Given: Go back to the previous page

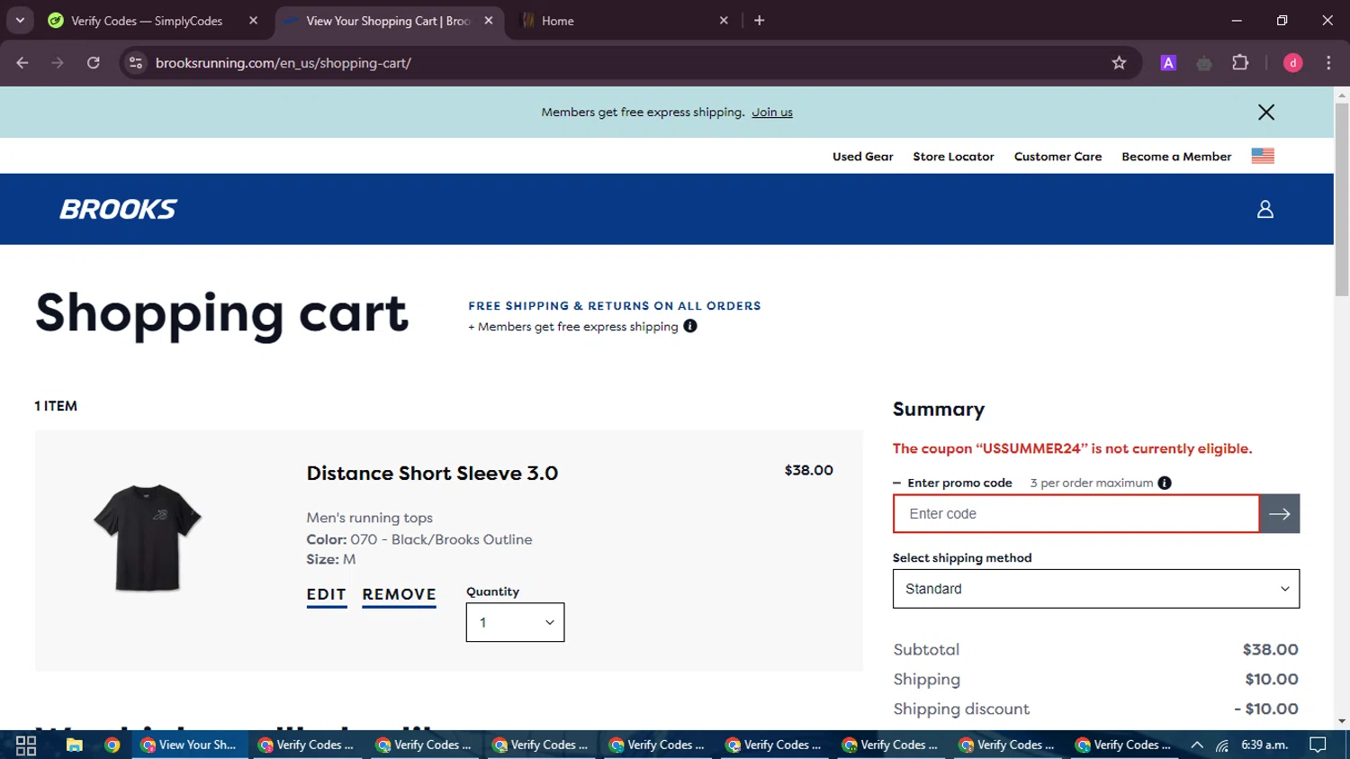Looking at the screenshot, I should pyautogui.click(x=22, y=63).
